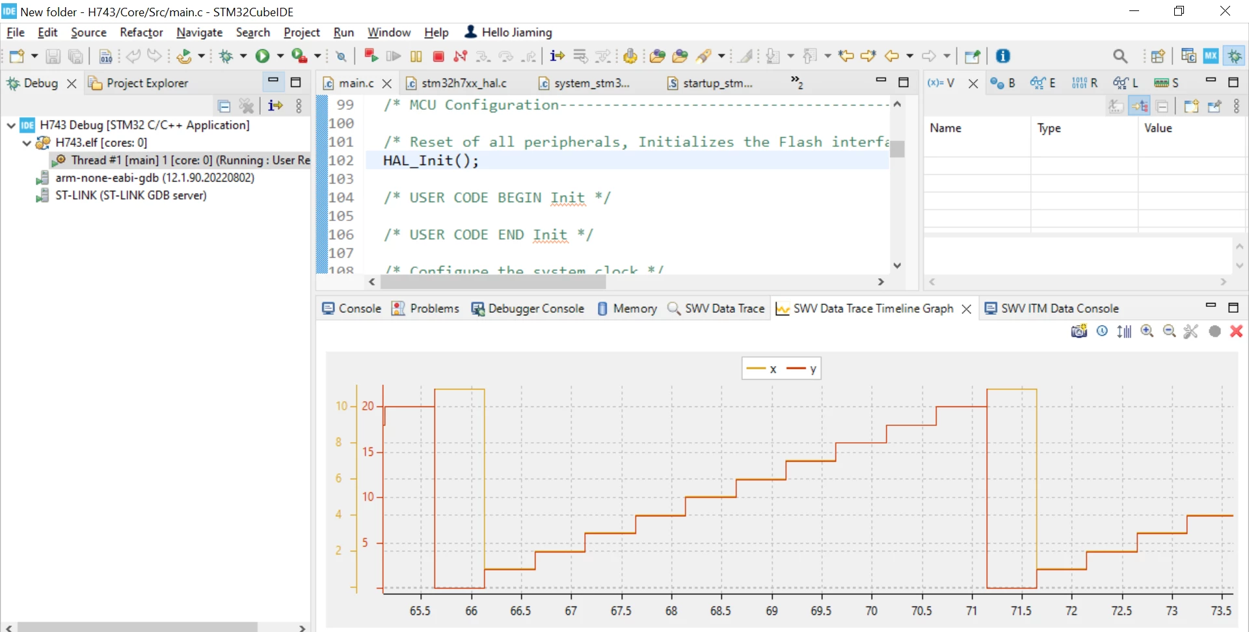Collapse the H743.elf cores node
The height and width of the screenshot is (632, 1249).
(x=27, y=142)
